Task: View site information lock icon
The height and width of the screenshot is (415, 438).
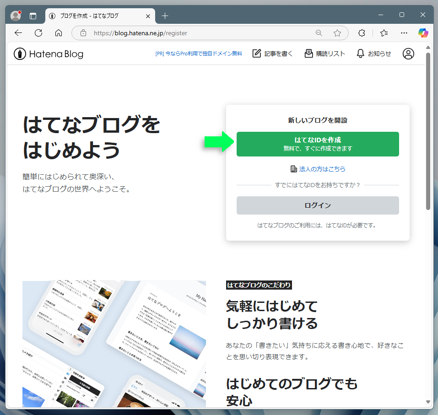Action: [x=83, y=33]
